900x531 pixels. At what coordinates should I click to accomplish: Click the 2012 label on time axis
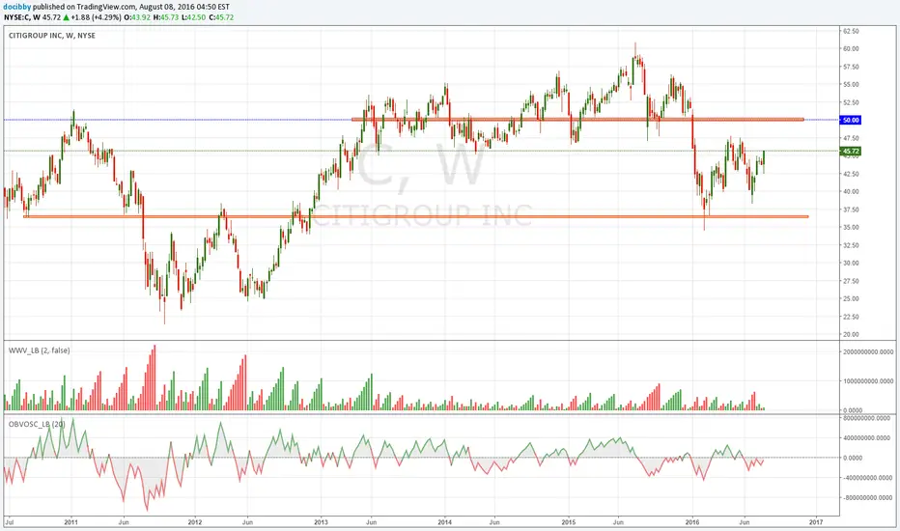[x=195, y=522]
